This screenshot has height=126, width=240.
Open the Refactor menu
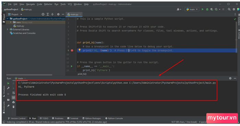click(48, 4)
